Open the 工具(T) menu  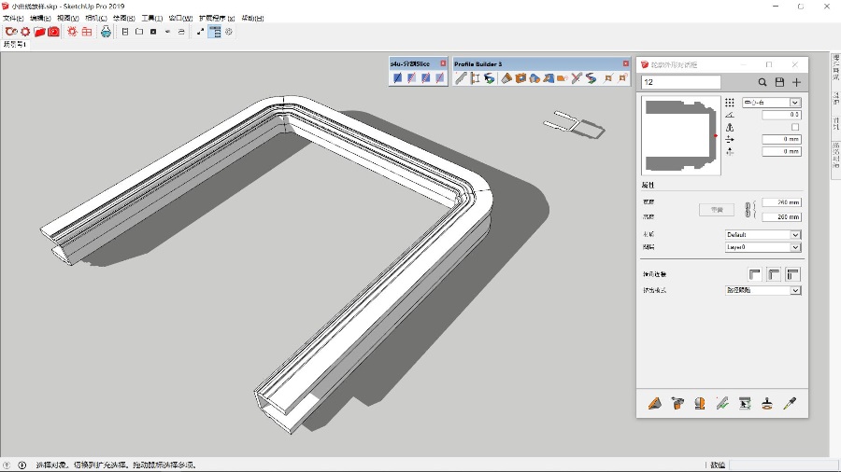[x=151, y=19]
